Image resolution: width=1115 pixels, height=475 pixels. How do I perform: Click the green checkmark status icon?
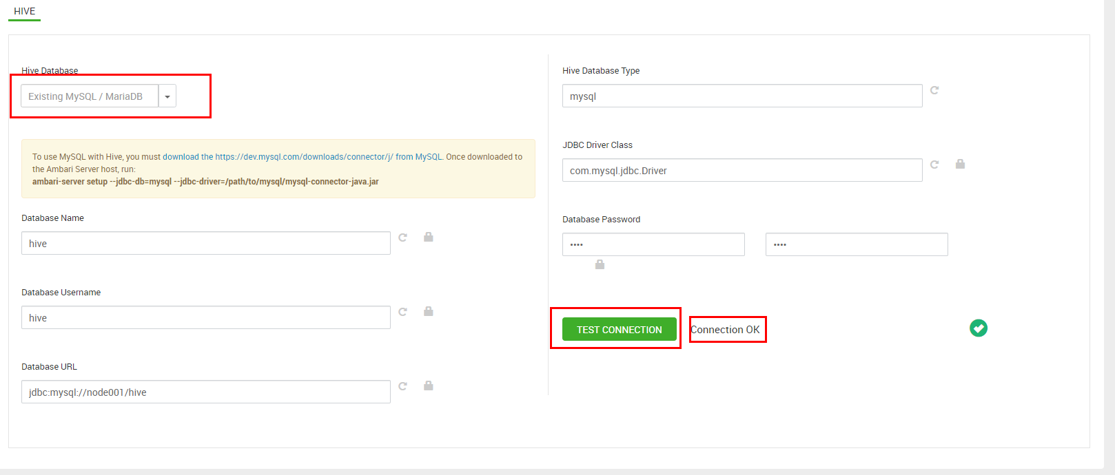click(x=978, y=328)
